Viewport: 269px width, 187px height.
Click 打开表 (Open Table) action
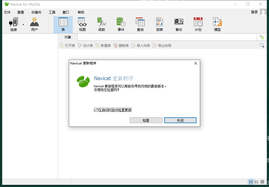(67, 45)
